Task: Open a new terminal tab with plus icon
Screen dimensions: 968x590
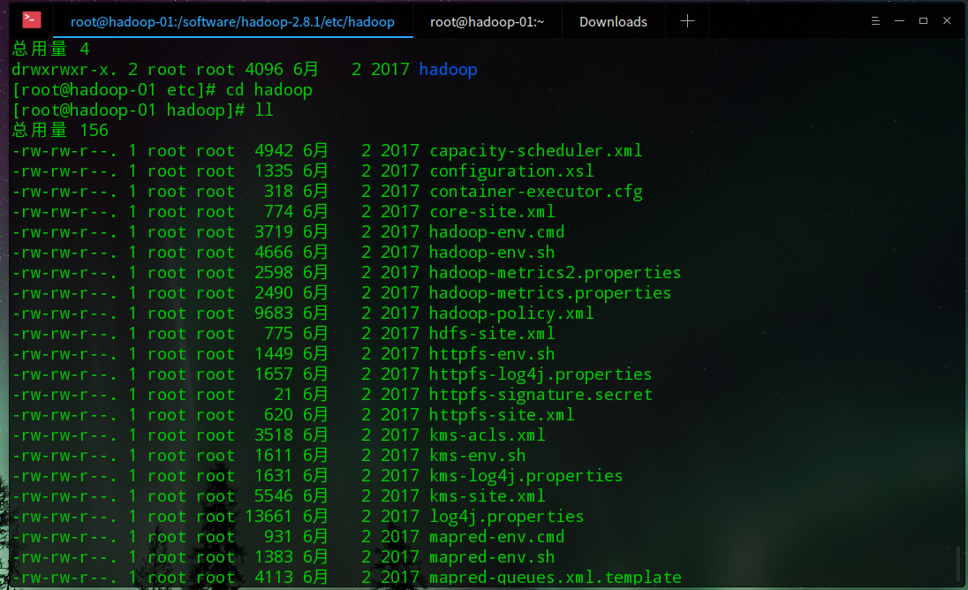Action: pos(687,21)
